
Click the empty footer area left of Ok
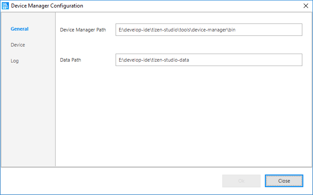(x=111, y=181)
